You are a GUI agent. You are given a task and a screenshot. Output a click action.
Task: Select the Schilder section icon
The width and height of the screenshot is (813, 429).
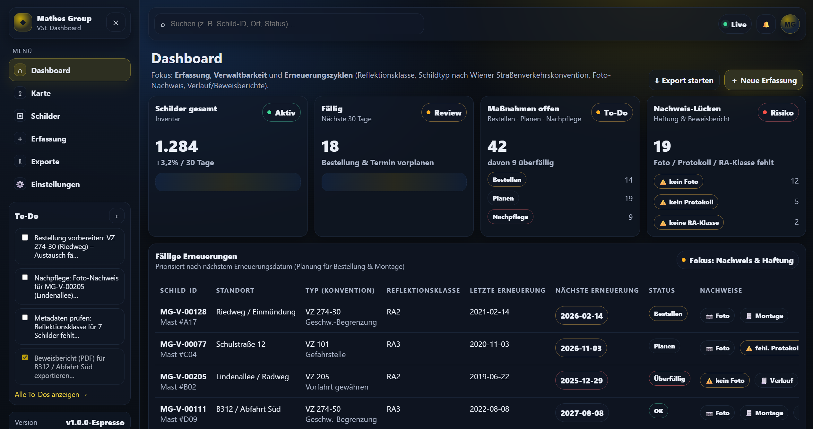point(20,116)
